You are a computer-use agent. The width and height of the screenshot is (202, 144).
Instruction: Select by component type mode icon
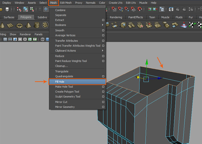pyautogui.click(x=32, y=9)
